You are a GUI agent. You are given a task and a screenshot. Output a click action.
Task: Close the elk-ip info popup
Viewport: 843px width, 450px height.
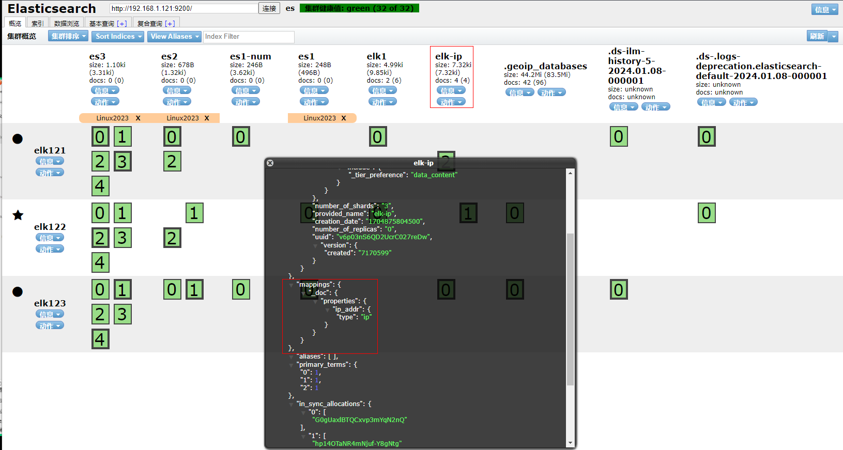tap(270, 163)
